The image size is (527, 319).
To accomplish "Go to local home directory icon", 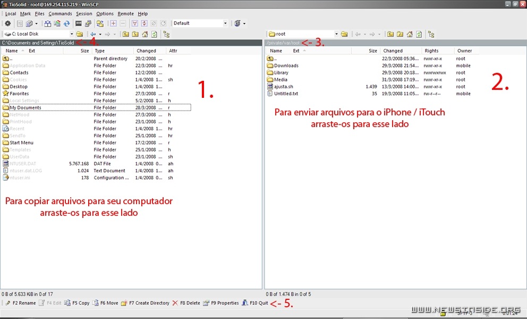I will [144, 34].
